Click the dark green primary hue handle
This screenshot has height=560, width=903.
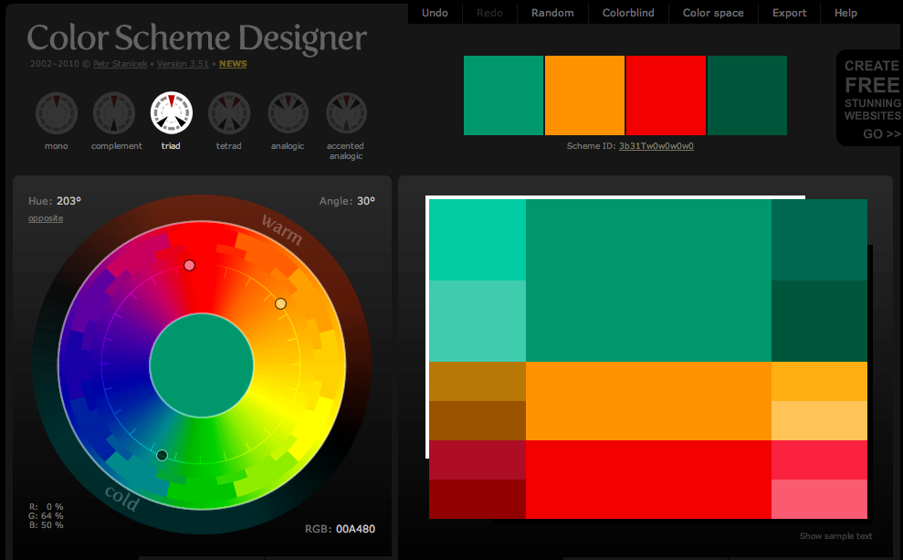point(163,455)
